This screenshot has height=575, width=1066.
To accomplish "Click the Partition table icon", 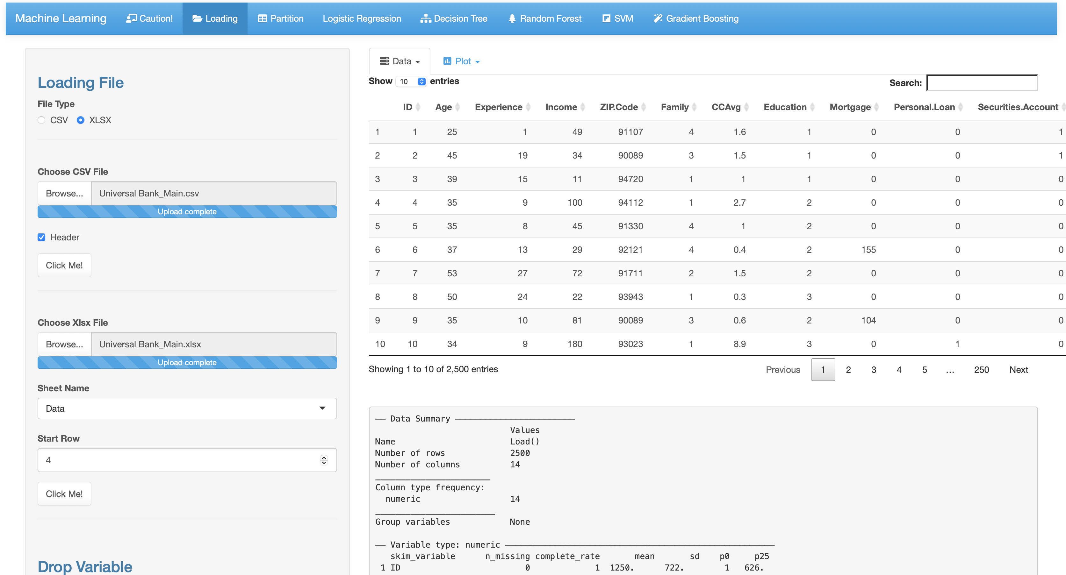I will coord(262,18).
